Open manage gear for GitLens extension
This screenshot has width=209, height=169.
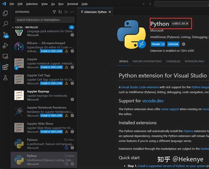[x=72, y=51]
